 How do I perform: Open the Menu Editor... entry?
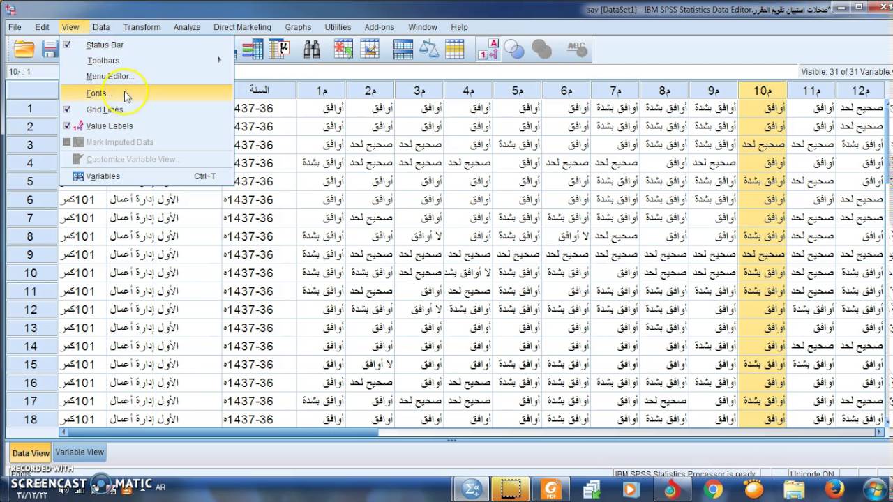(x=110, y=77)
